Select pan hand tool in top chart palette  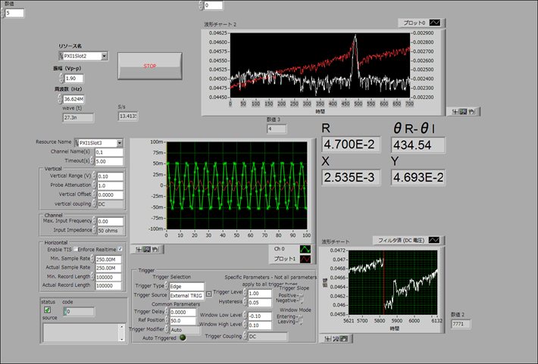[x=471, y=111]
